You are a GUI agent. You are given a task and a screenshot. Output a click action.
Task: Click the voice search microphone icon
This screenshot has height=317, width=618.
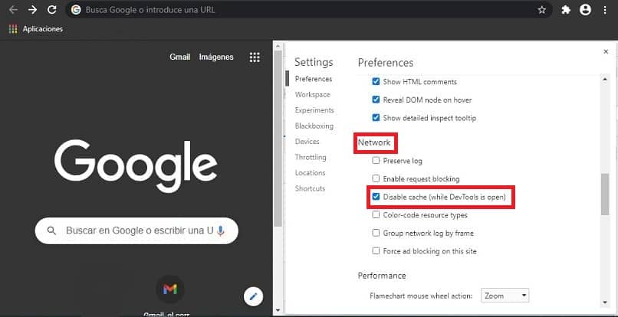pyautogui.click(x=221, y=230)
